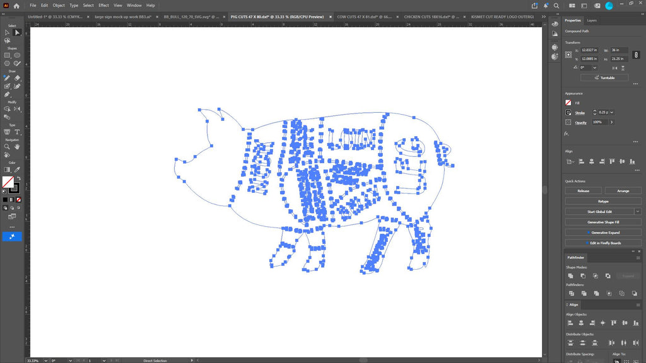This screenshot has width=646, height=363.
Task: Open the Search icon in title bar
Action: [556, 6]
